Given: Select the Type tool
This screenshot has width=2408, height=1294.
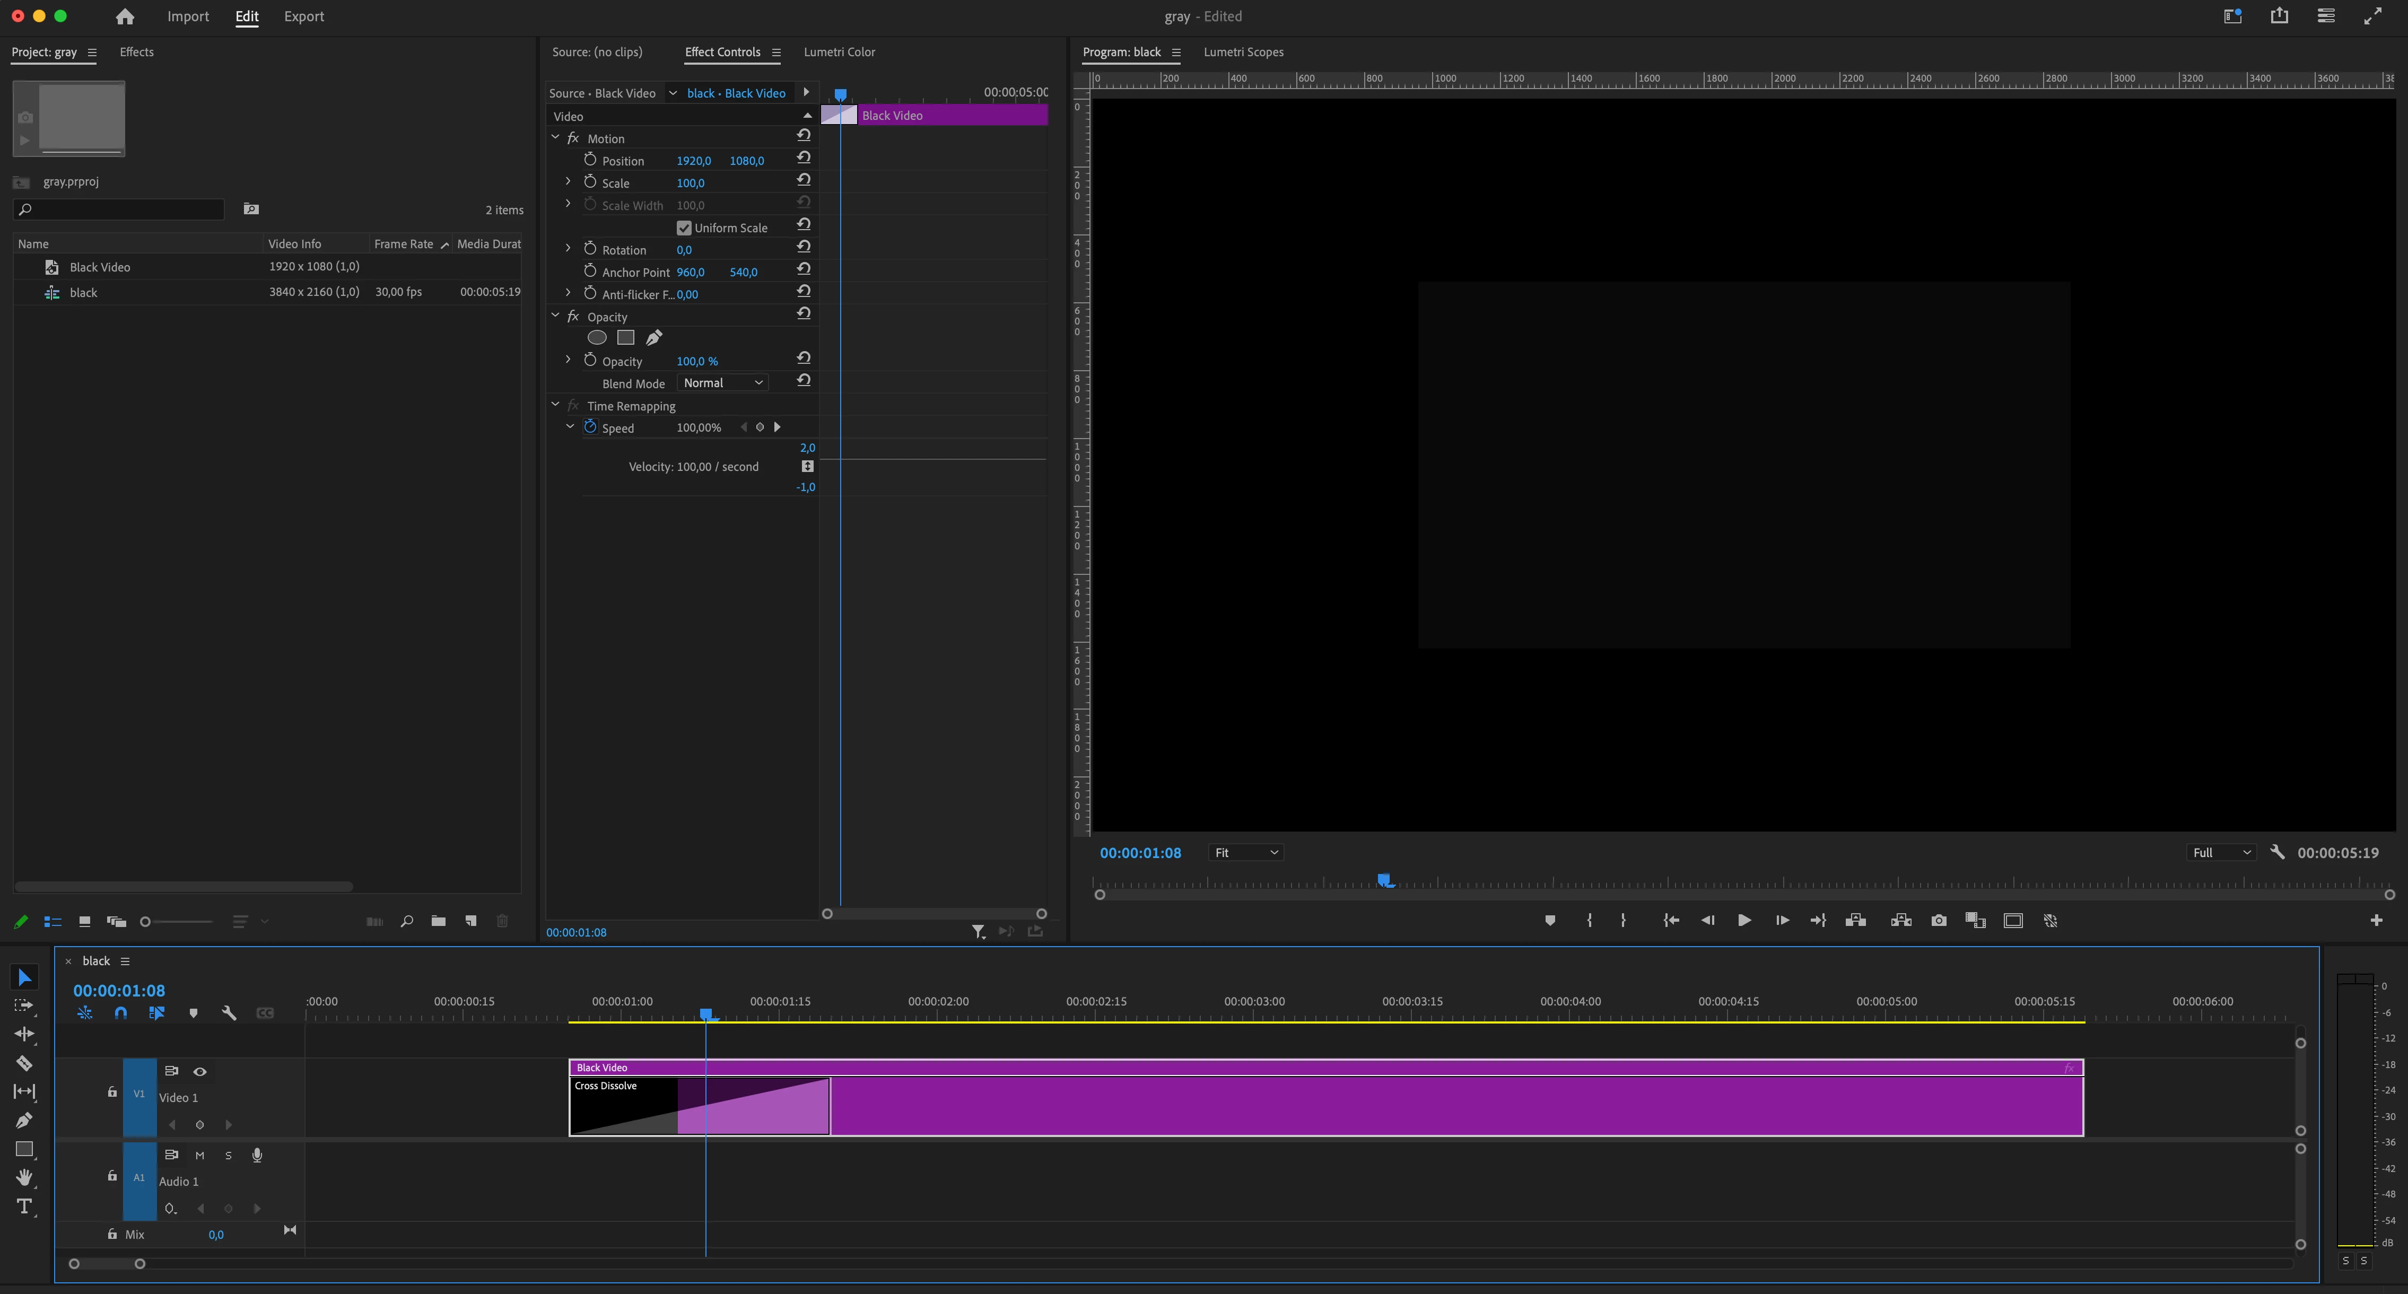Looking at the screenshot, I should (24, 1206).
